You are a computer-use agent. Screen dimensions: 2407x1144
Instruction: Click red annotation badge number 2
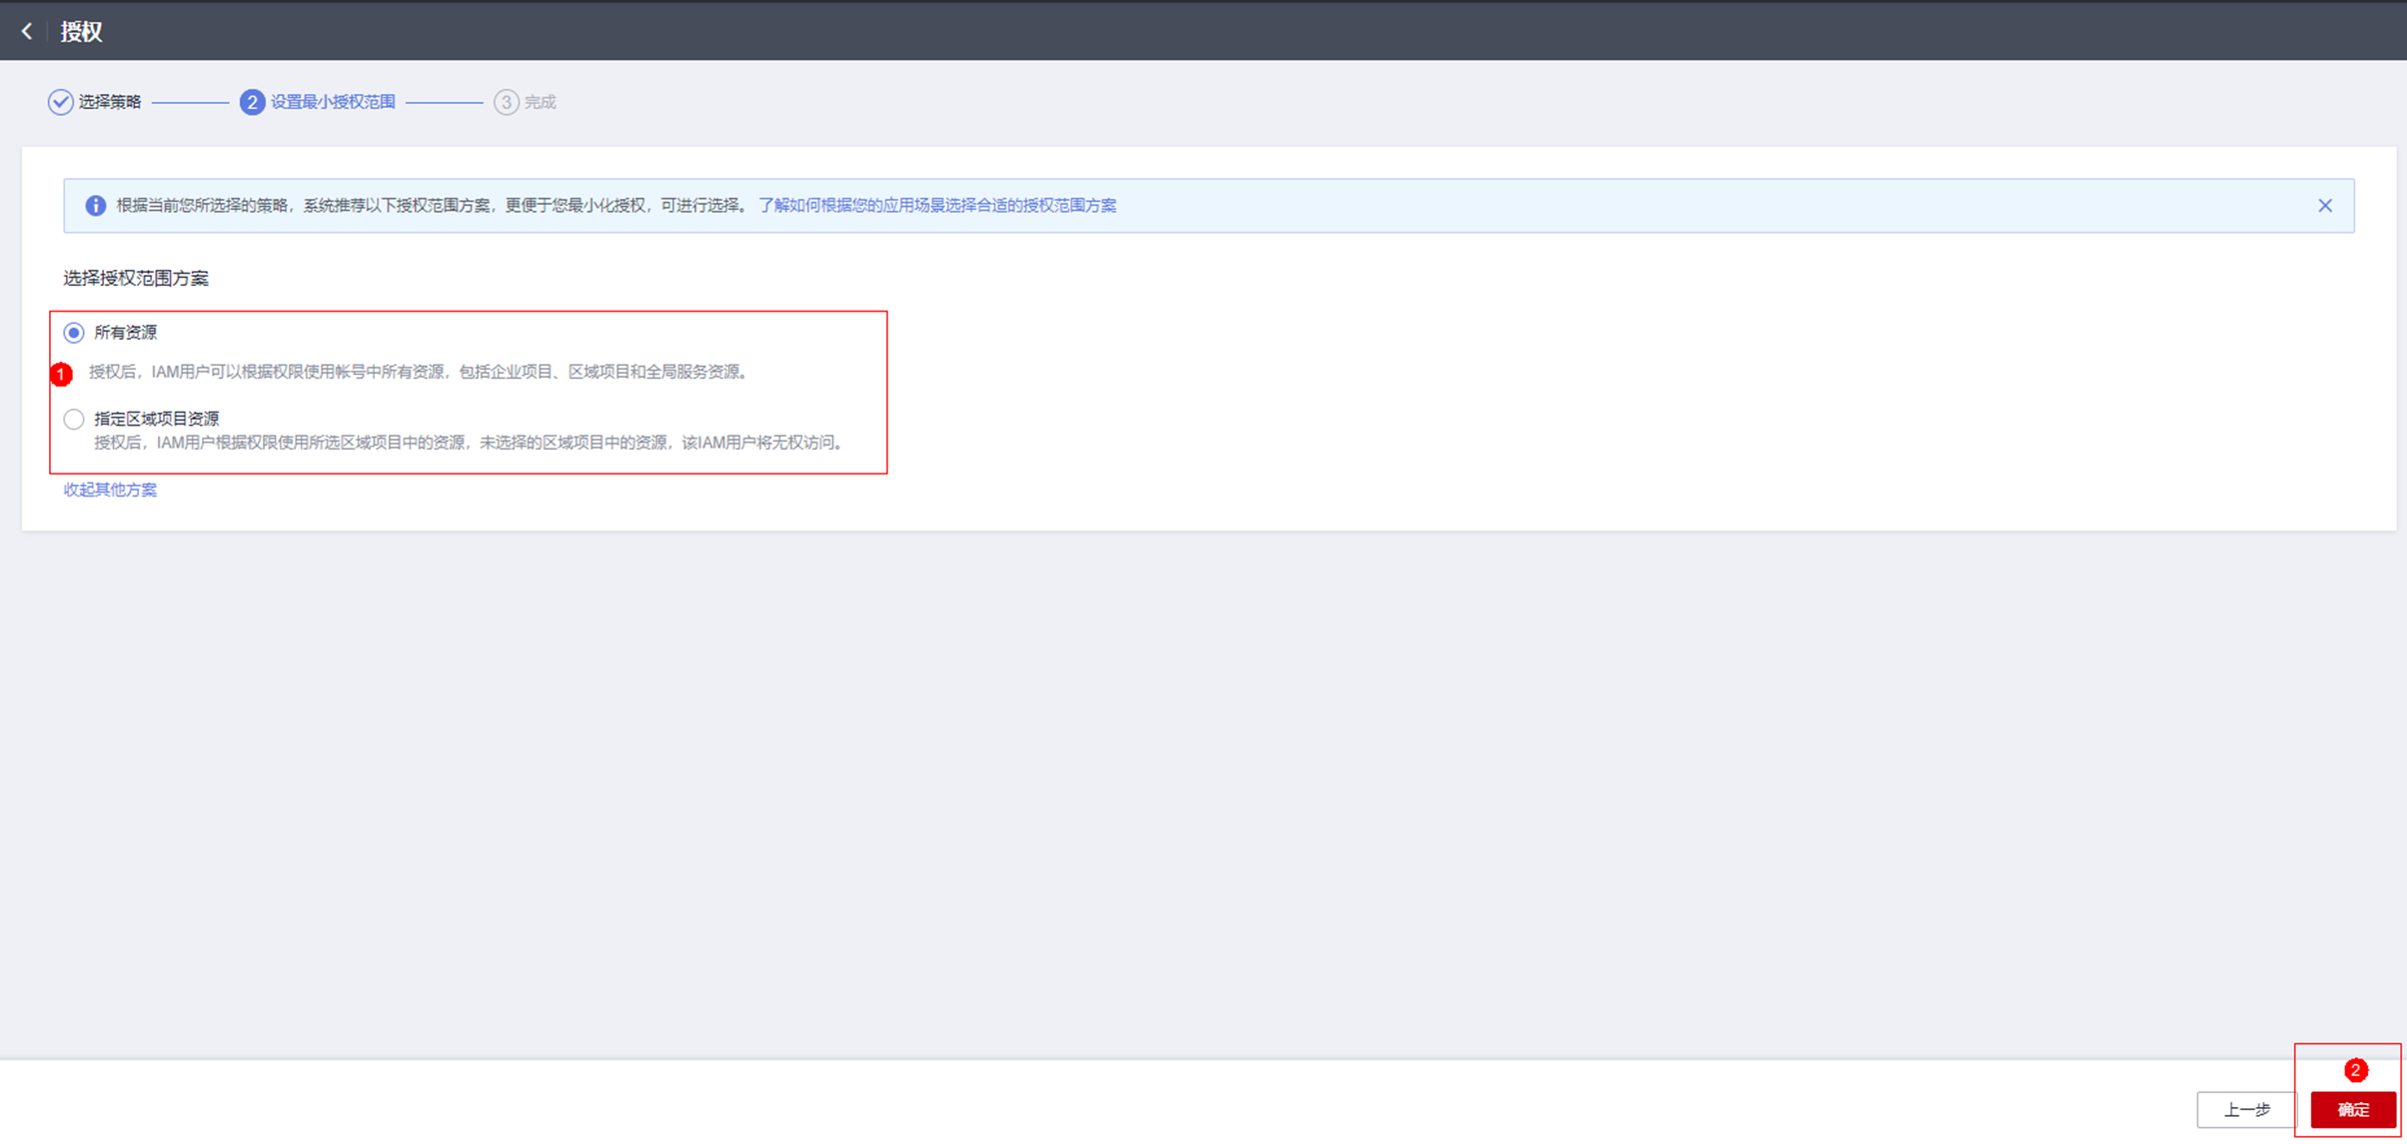pos(2355,1070)
